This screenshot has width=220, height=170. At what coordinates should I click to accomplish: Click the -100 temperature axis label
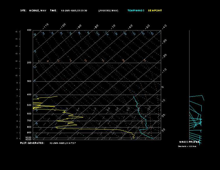tap(63, 26)
